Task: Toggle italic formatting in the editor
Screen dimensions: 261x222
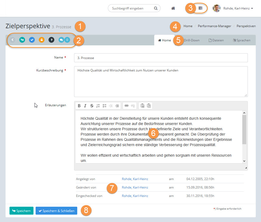Action: [x=85, y=106]
